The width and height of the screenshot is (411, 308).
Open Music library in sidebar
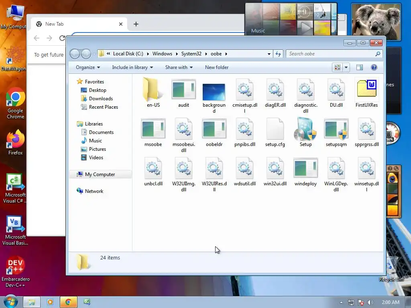pyautogui.click(x=92, y=141)
